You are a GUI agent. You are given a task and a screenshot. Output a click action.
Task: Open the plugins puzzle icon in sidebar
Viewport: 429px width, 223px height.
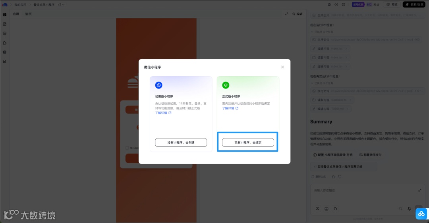(5, 43)
